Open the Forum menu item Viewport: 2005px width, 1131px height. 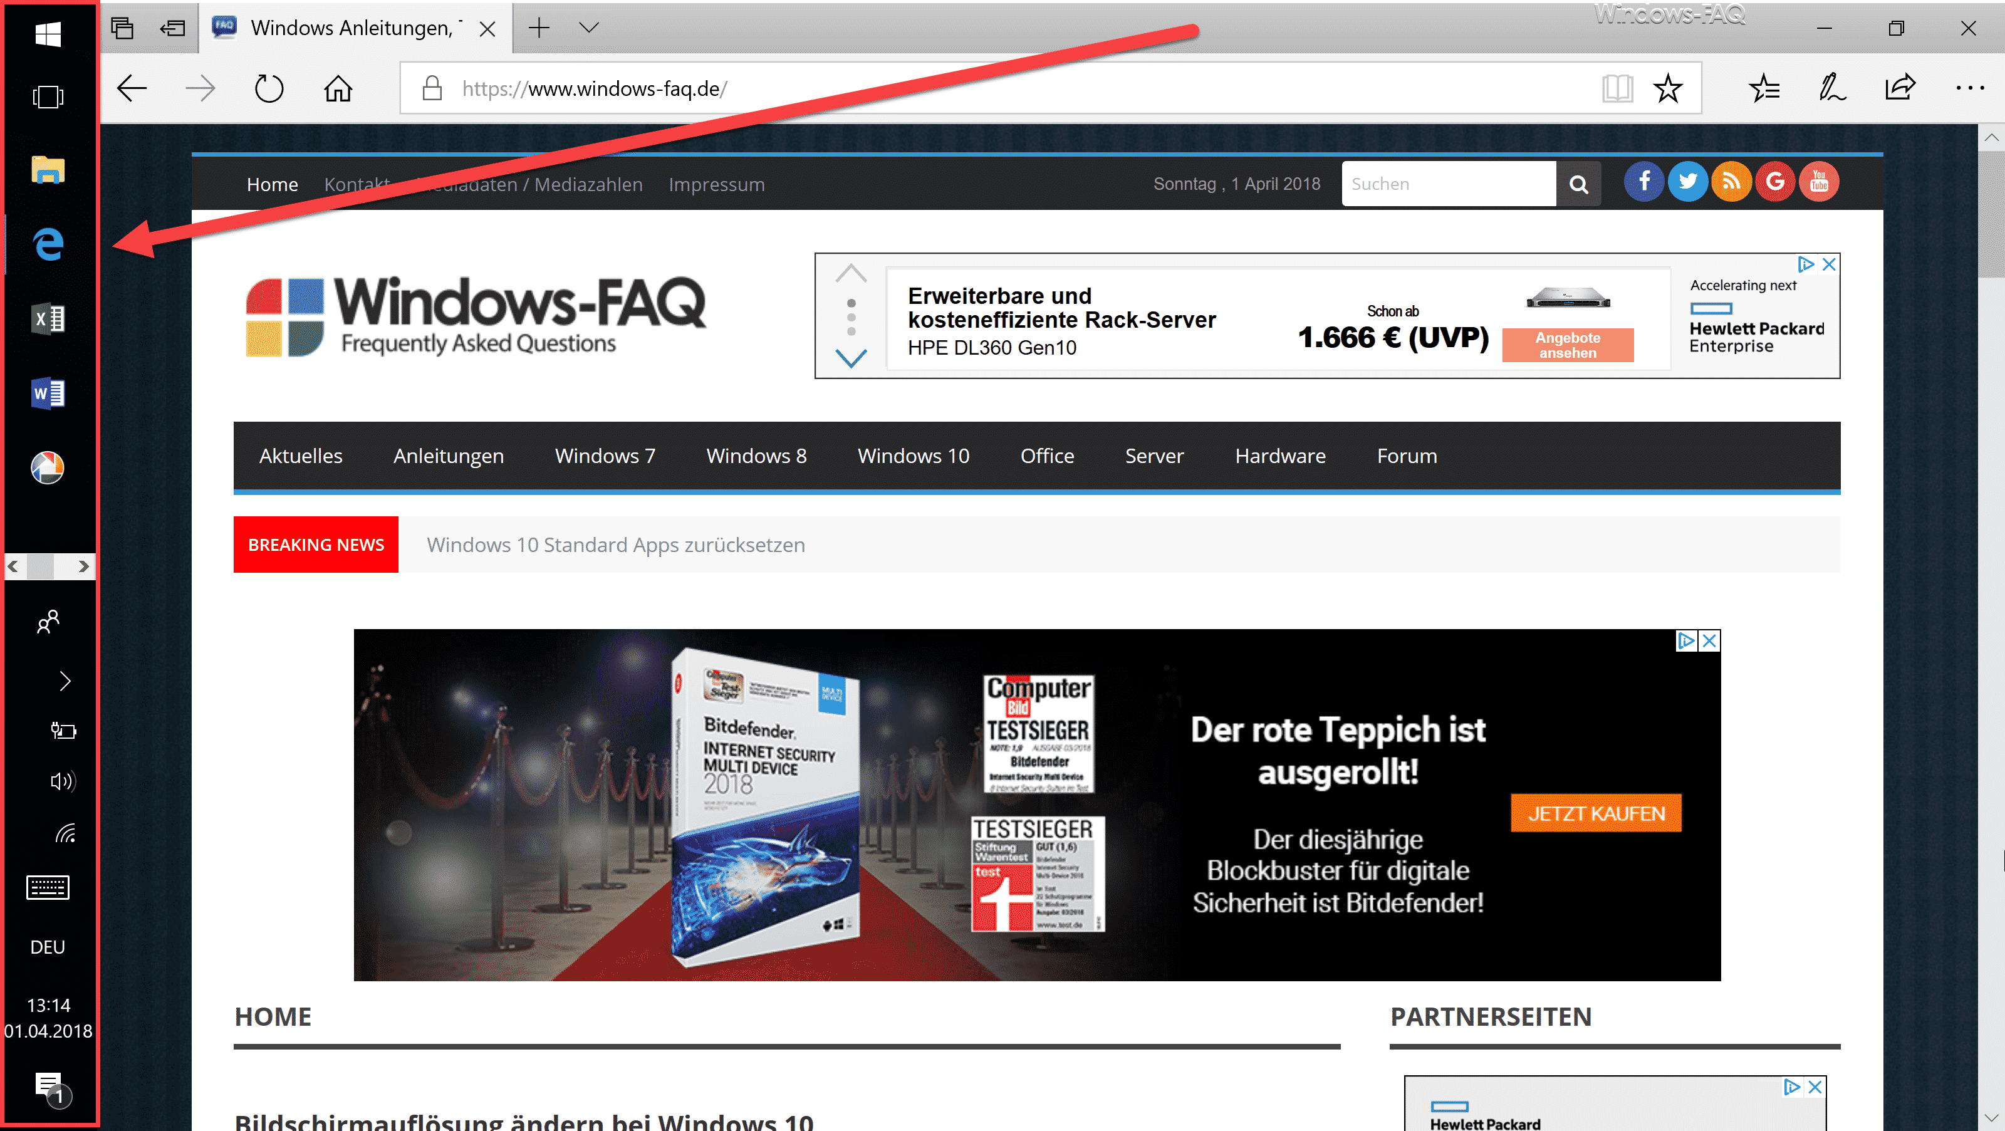[1407, 456]
